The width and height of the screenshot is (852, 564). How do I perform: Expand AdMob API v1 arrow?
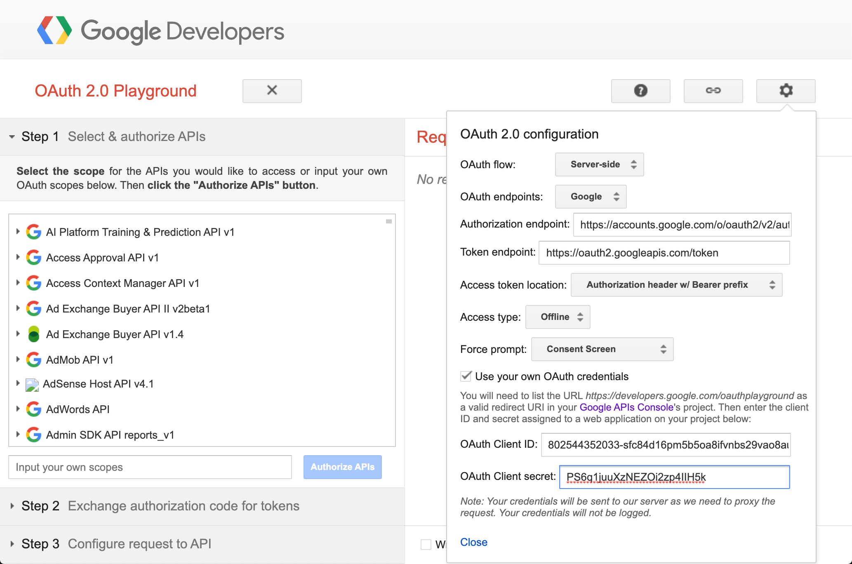(x=18, y=360)
